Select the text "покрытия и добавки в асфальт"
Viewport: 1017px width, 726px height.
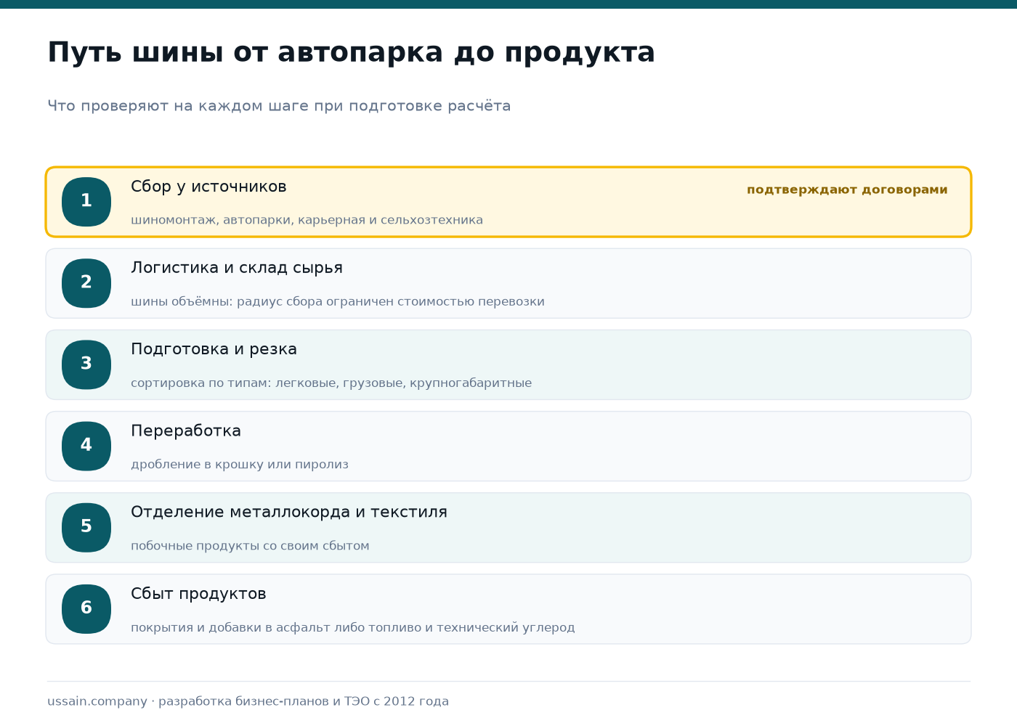(x=230, y=627)
